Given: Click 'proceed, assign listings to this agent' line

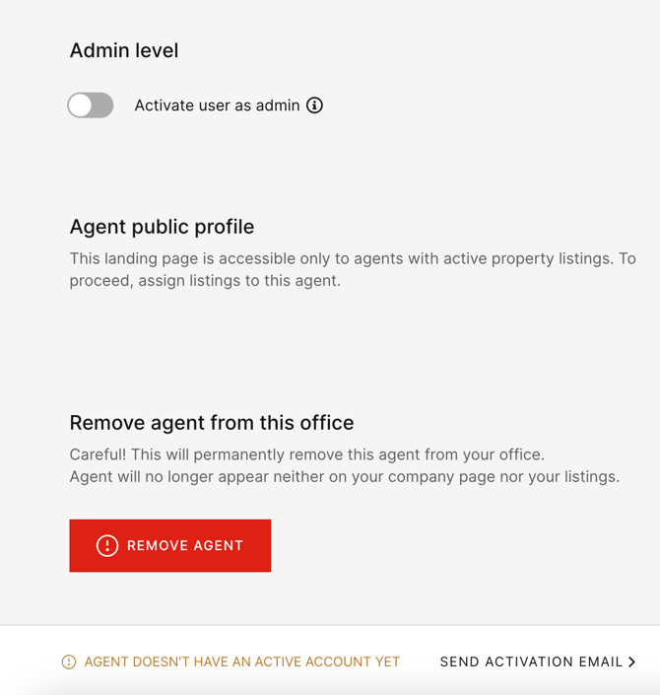Looking at the screenshot, I should (x=205, y=281).
